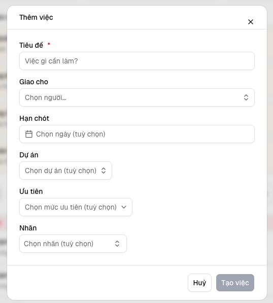The image size is (273, 303).
Task: Expand the Chọn nhãn label dropdown
Action: click(x=73, y=244)
